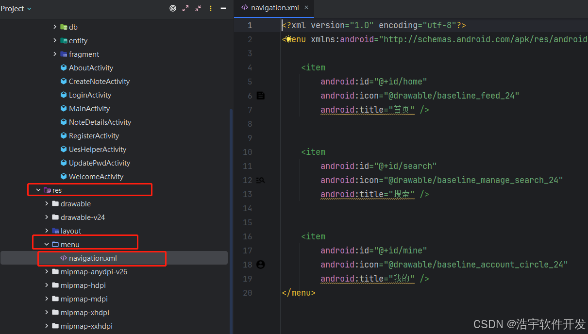The image size is (588, 334).
Task: Click the feed drawable gutter icon on line 6
Action: point(261,96)
